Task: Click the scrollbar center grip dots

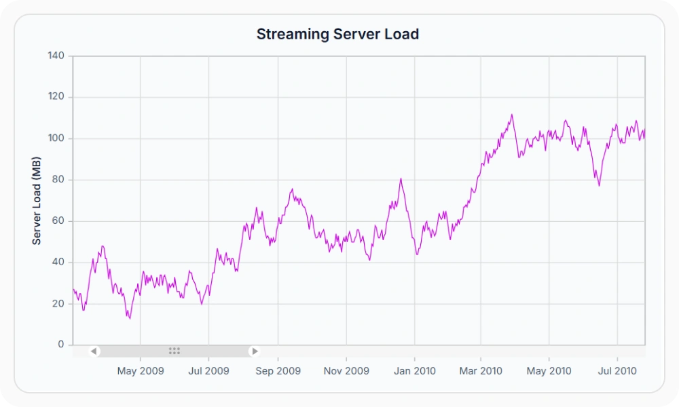Action: click(174, 351)
